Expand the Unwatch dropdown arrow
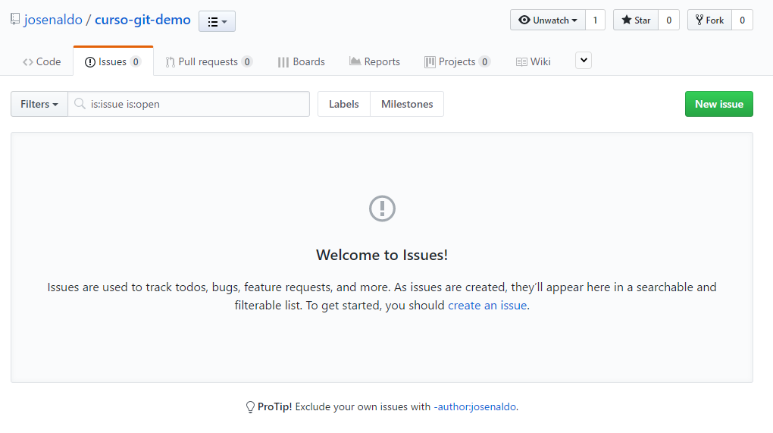 [x=574, y=20]
